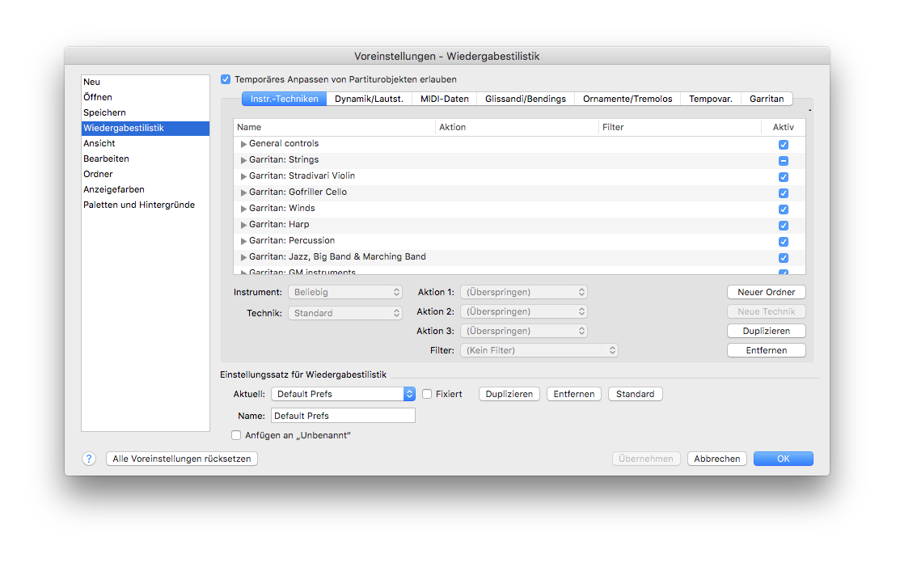Expand Garritan: Jazz, Big Band & Marching Band
This screenshot has height=571, width=917.
click(243, 257)
